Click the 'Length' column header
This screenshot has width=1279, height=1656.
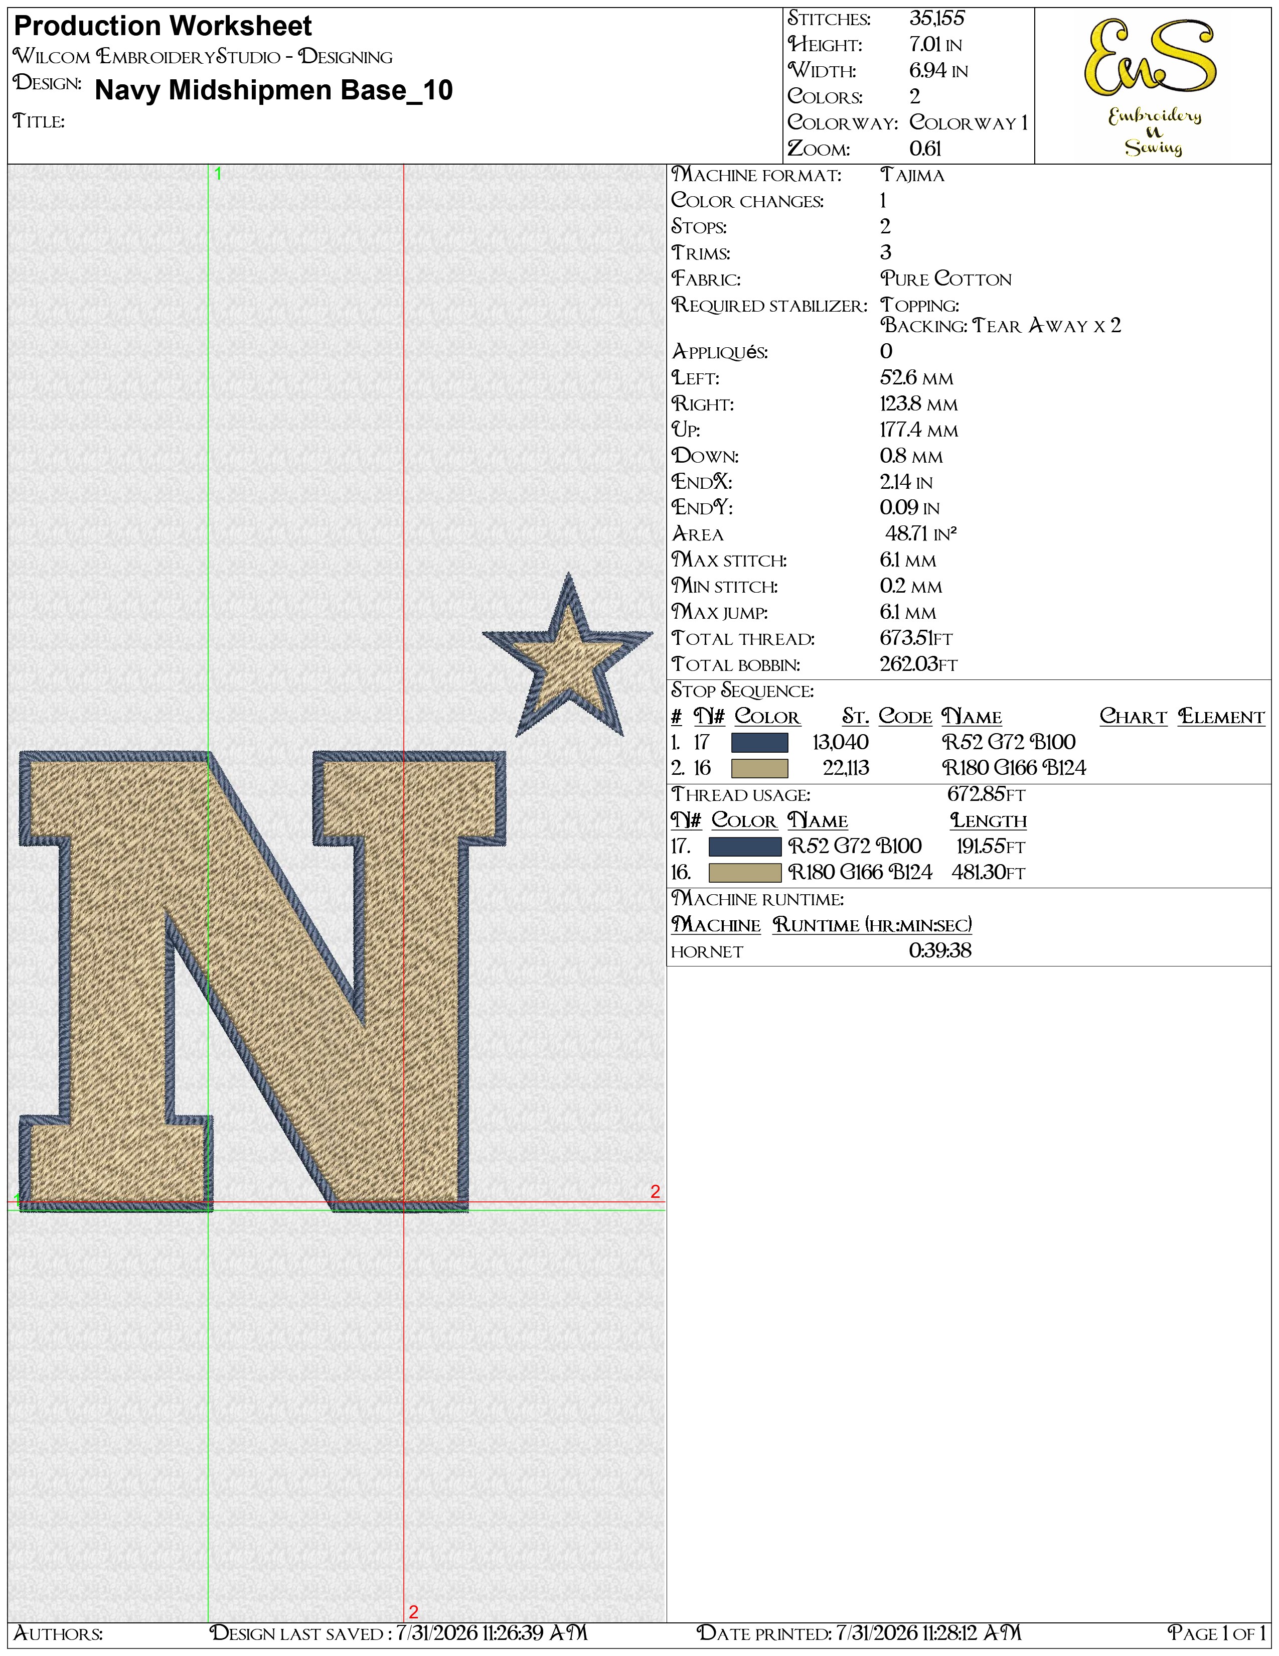988,820
